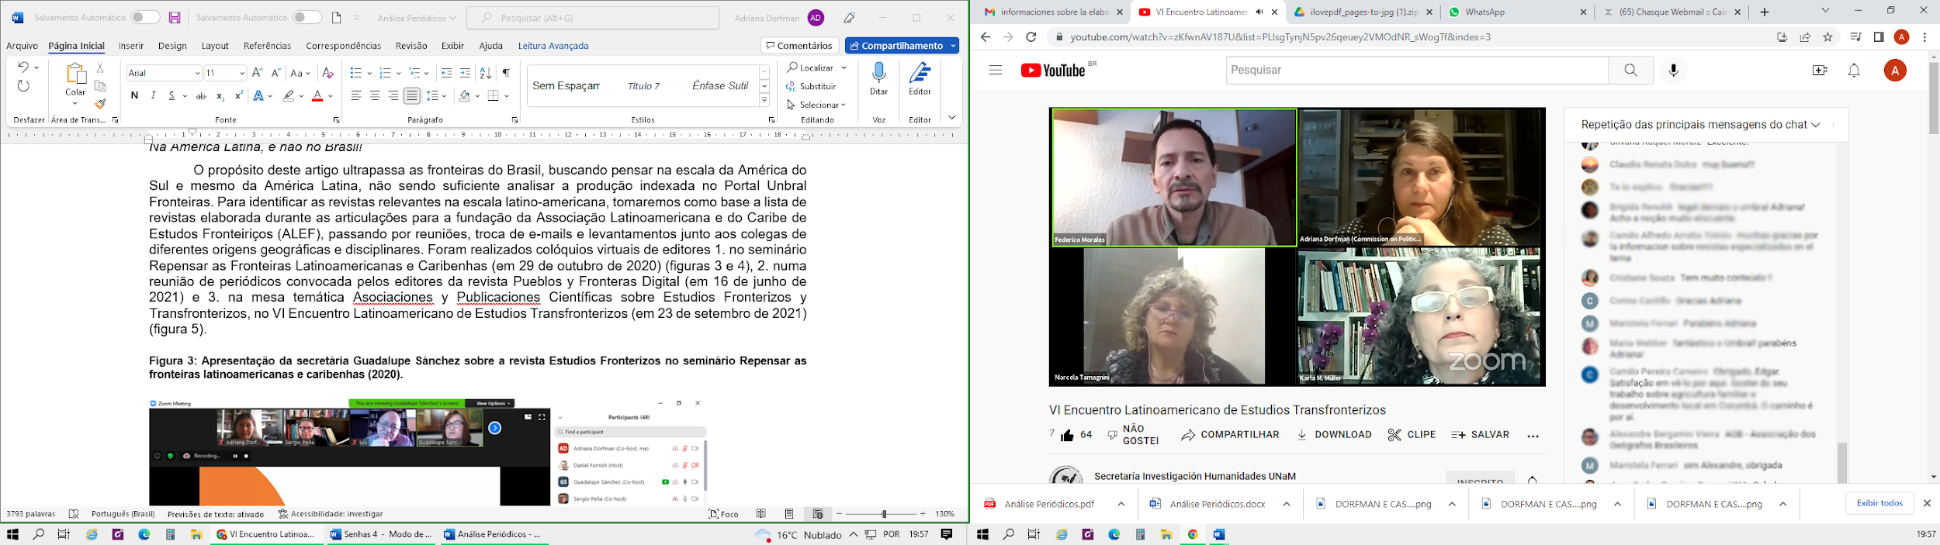Open YouTube notifications bell
Viewport: 1940px width, 545px height.
tap(1853, 71)
